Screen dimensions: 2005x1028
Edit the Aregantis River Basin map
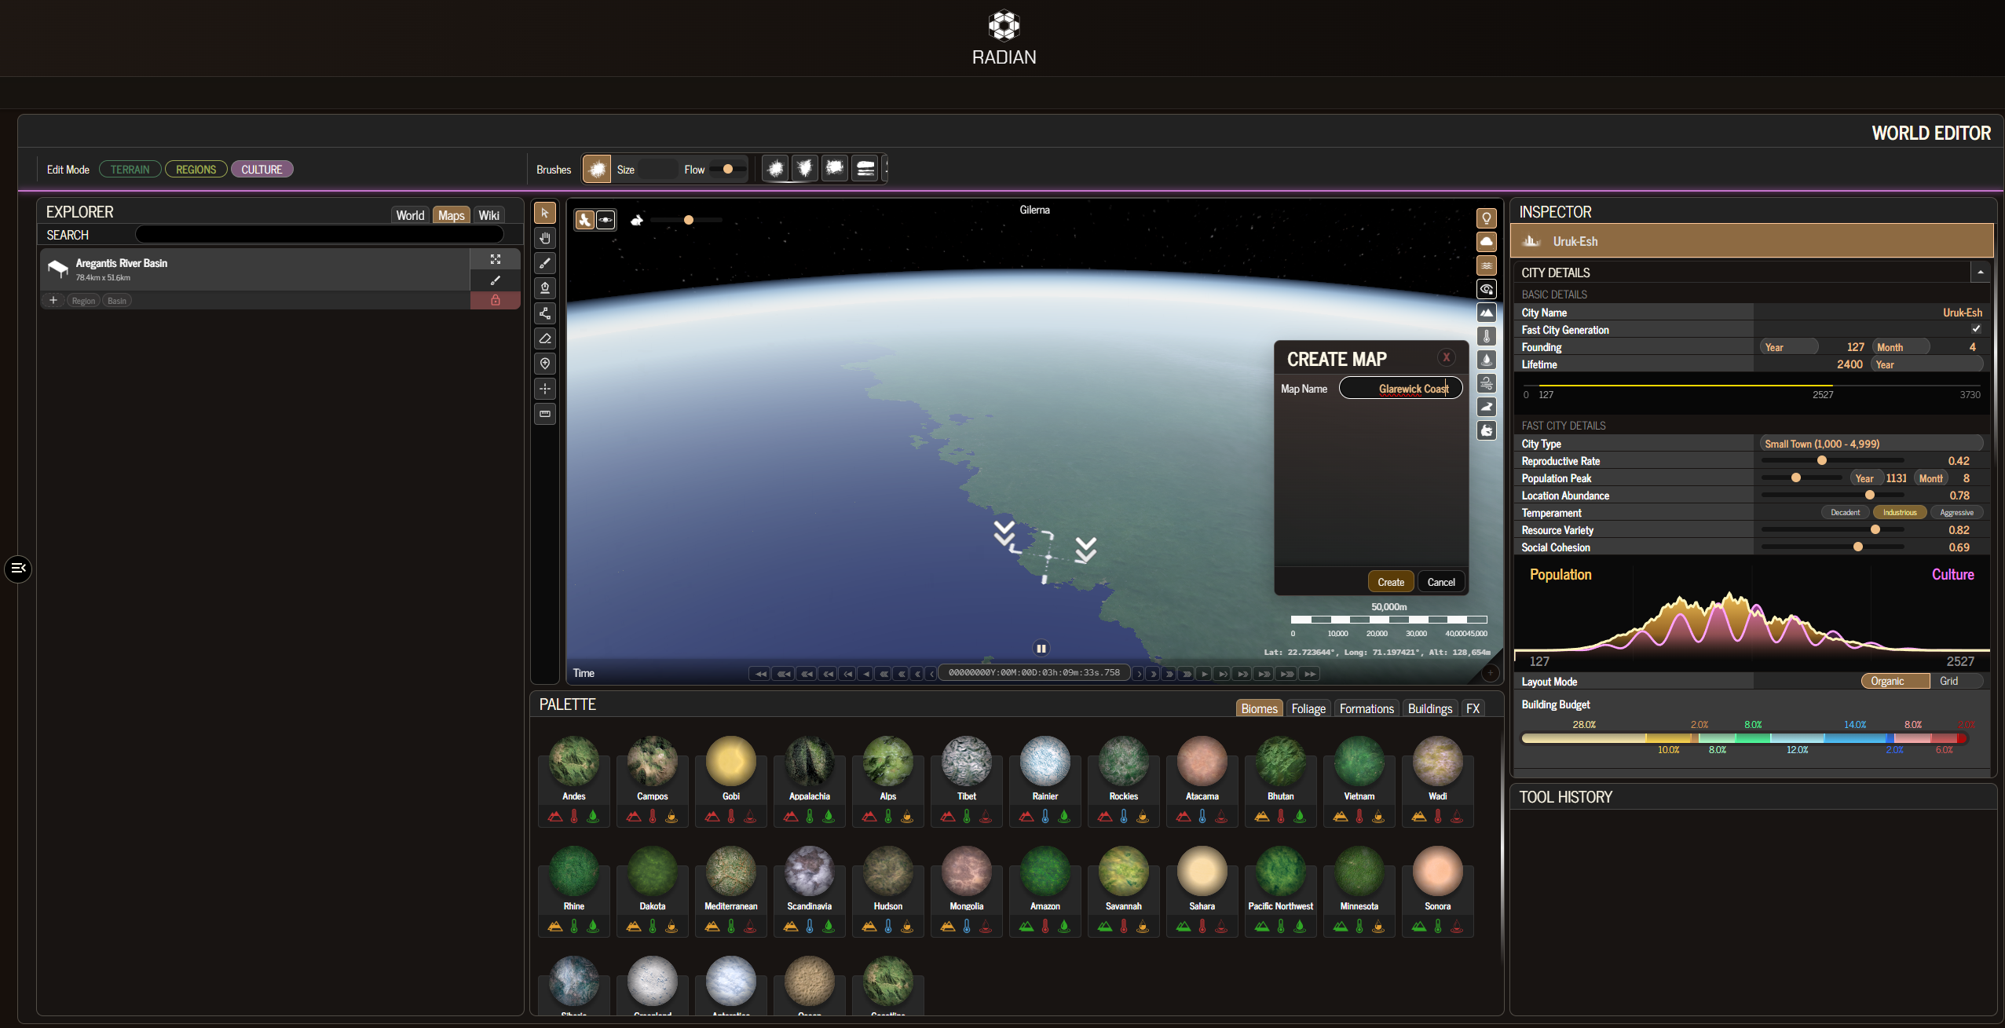tap(496, 280)
